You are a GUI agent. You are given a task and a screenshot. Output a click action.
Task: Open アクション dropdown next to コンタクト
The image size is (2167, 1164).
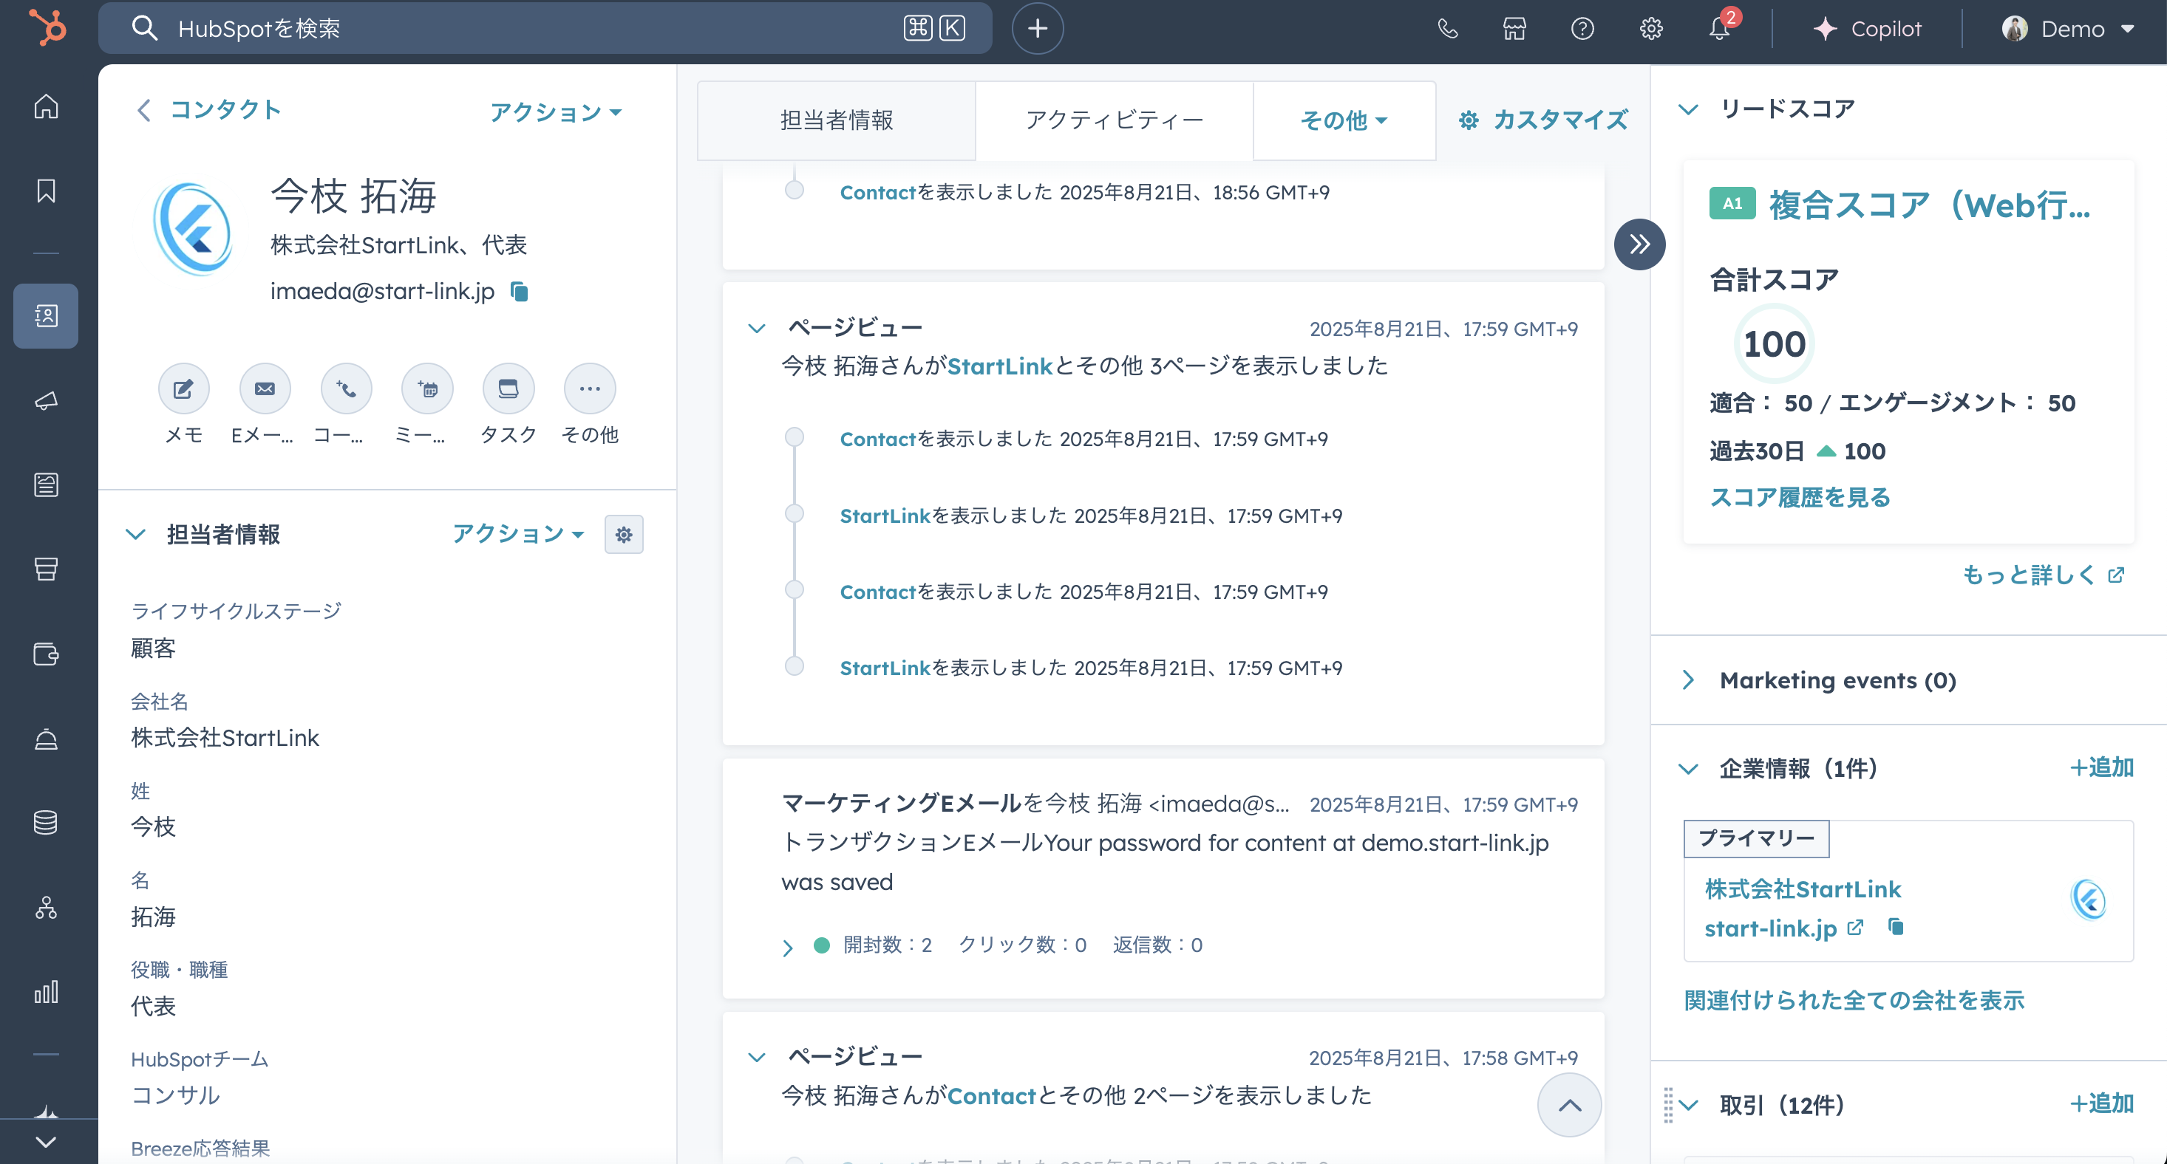coord(555,112)
